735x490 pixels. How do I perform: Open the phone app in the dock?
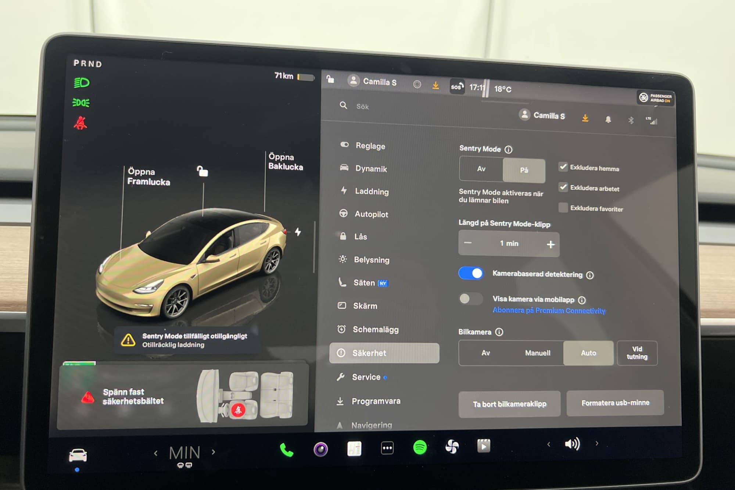pos(287,449)
